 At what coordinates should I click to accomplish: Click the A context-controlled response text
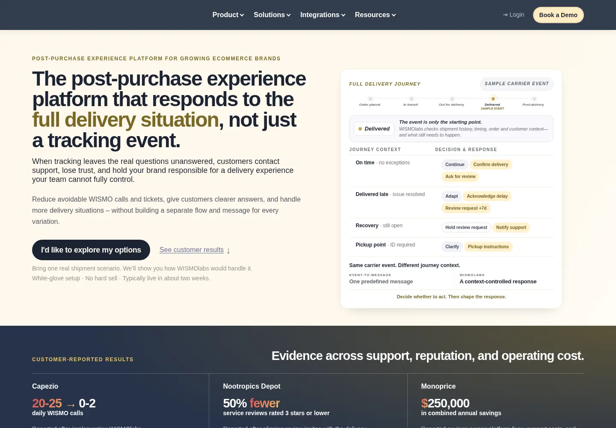[x=498, y=282]
